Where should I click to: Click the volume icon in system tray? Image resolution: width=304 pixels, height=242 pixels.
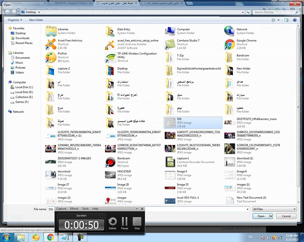(269, 237)
